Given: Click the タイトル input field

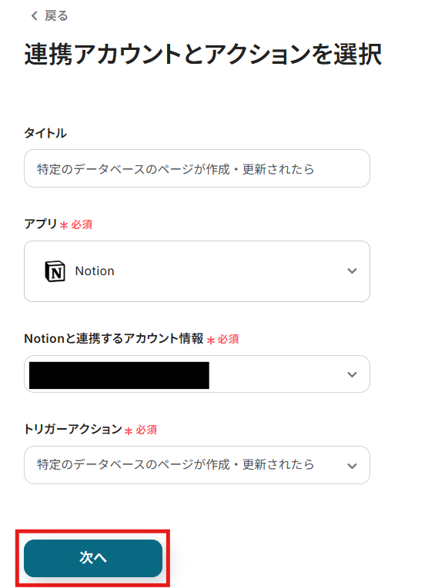Looking at the screenshot, I should [197, 168].
